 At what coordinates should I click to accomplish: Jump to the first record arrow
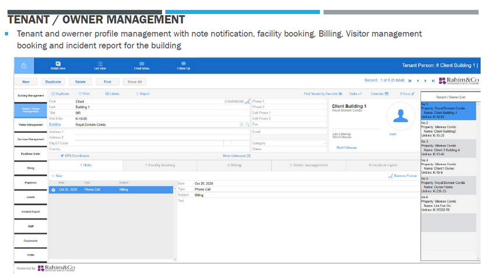[x=410, y=81]
